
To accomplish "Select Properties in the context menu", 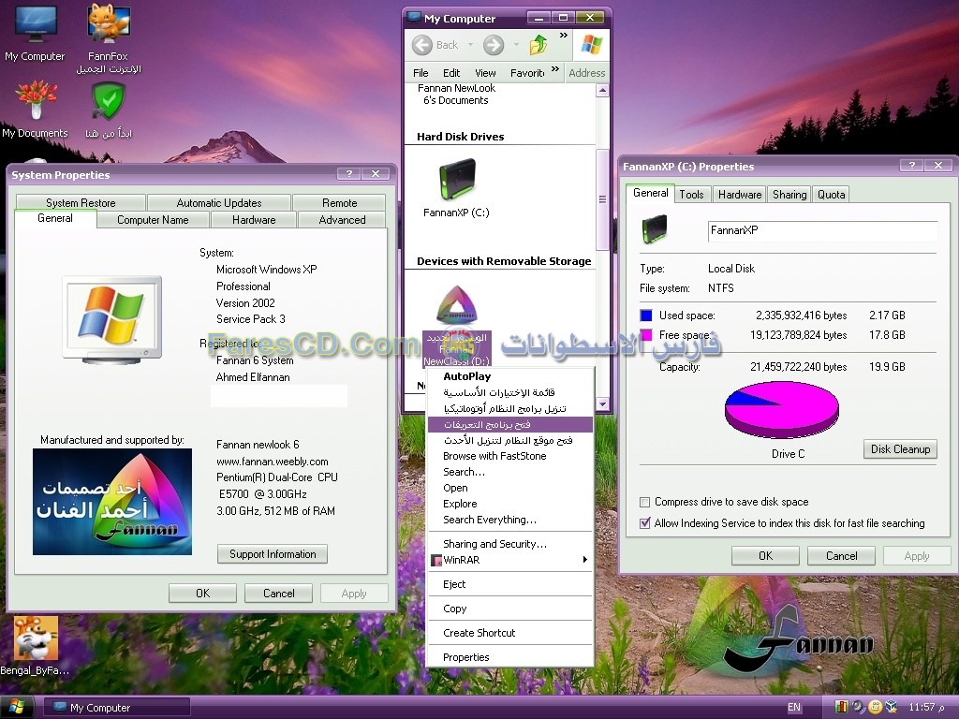I will pyautogui.click(x=510, y=657).
